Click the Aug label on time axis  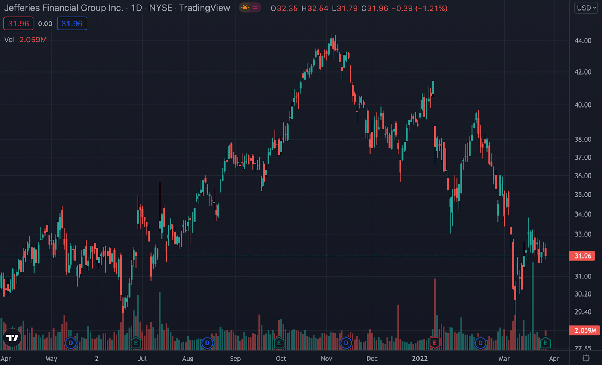(x=188, y=359)
